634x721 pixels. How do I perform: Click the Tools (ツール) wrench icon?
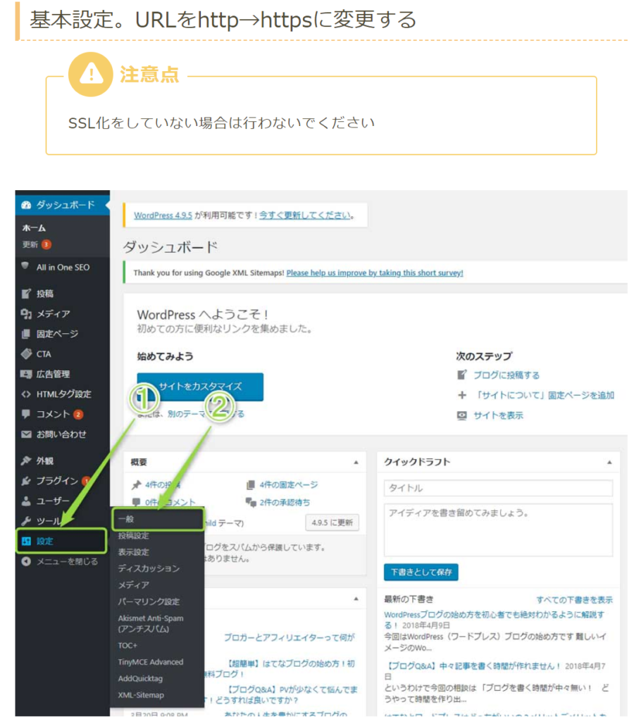click(26, 521)
